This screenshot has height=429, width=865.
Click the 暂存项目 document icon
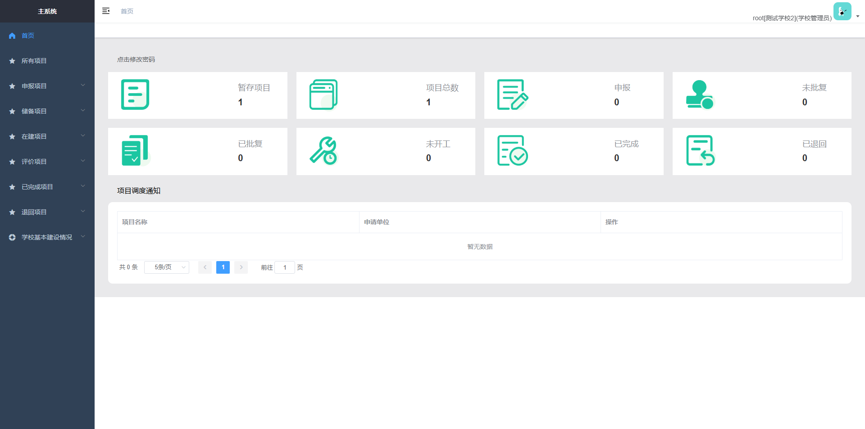point(135,95)
